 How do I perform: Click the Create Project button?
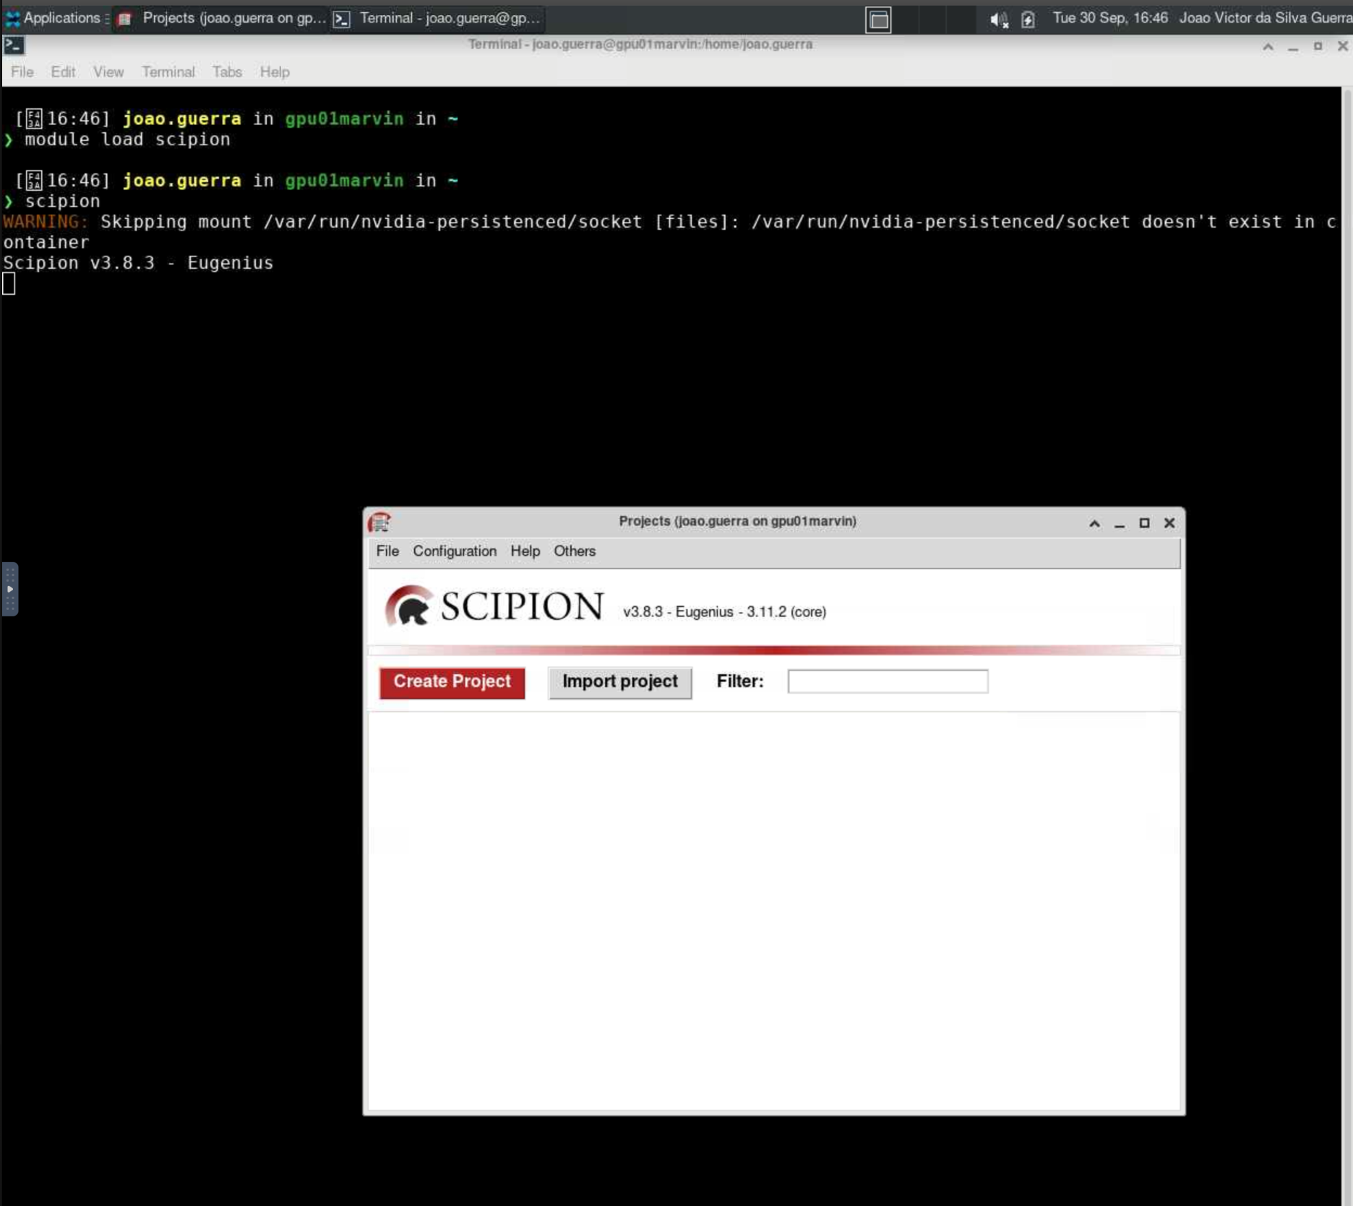pyautogui.click(x=452, y=682)
